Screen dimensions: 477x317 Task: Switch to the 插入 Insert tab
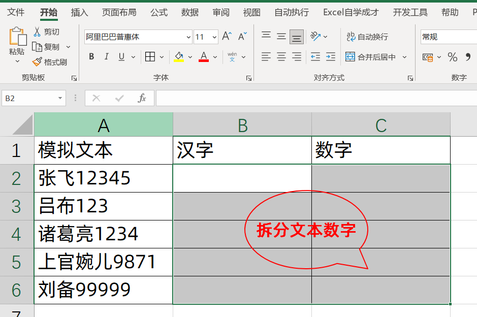79,12
